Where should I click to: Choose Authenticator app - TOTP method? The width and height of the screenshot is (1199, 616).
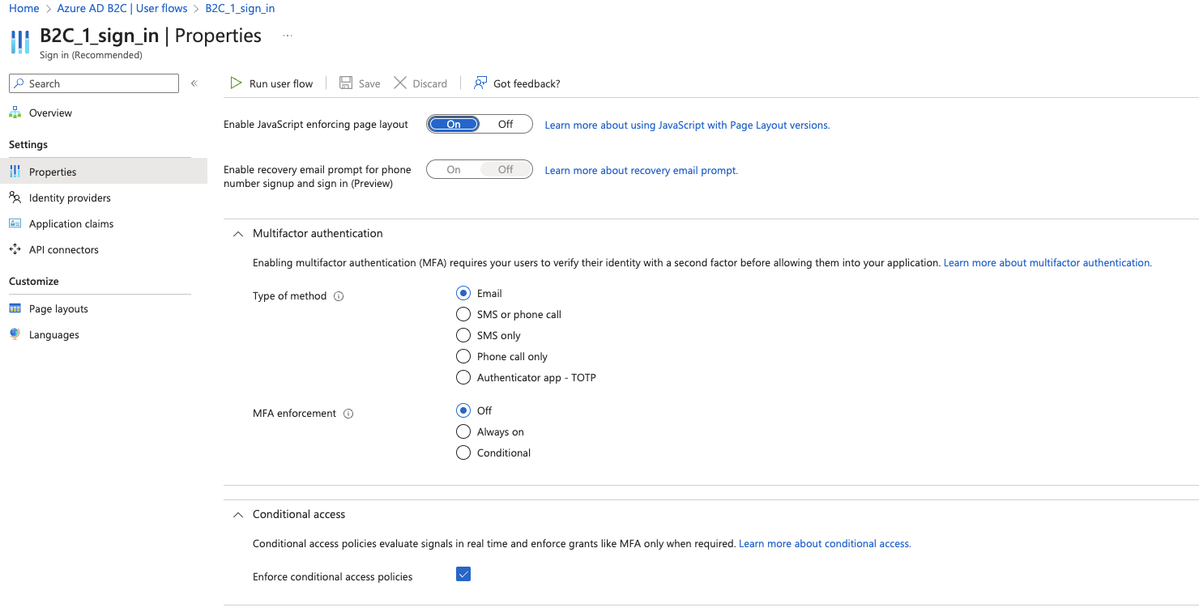tap(463, 377)
